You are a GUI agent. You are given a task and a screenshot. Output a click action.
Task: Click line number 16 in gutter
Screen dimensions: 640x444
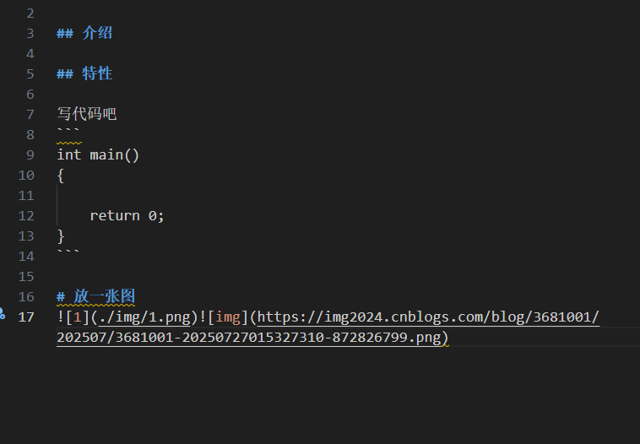[26, 297]
